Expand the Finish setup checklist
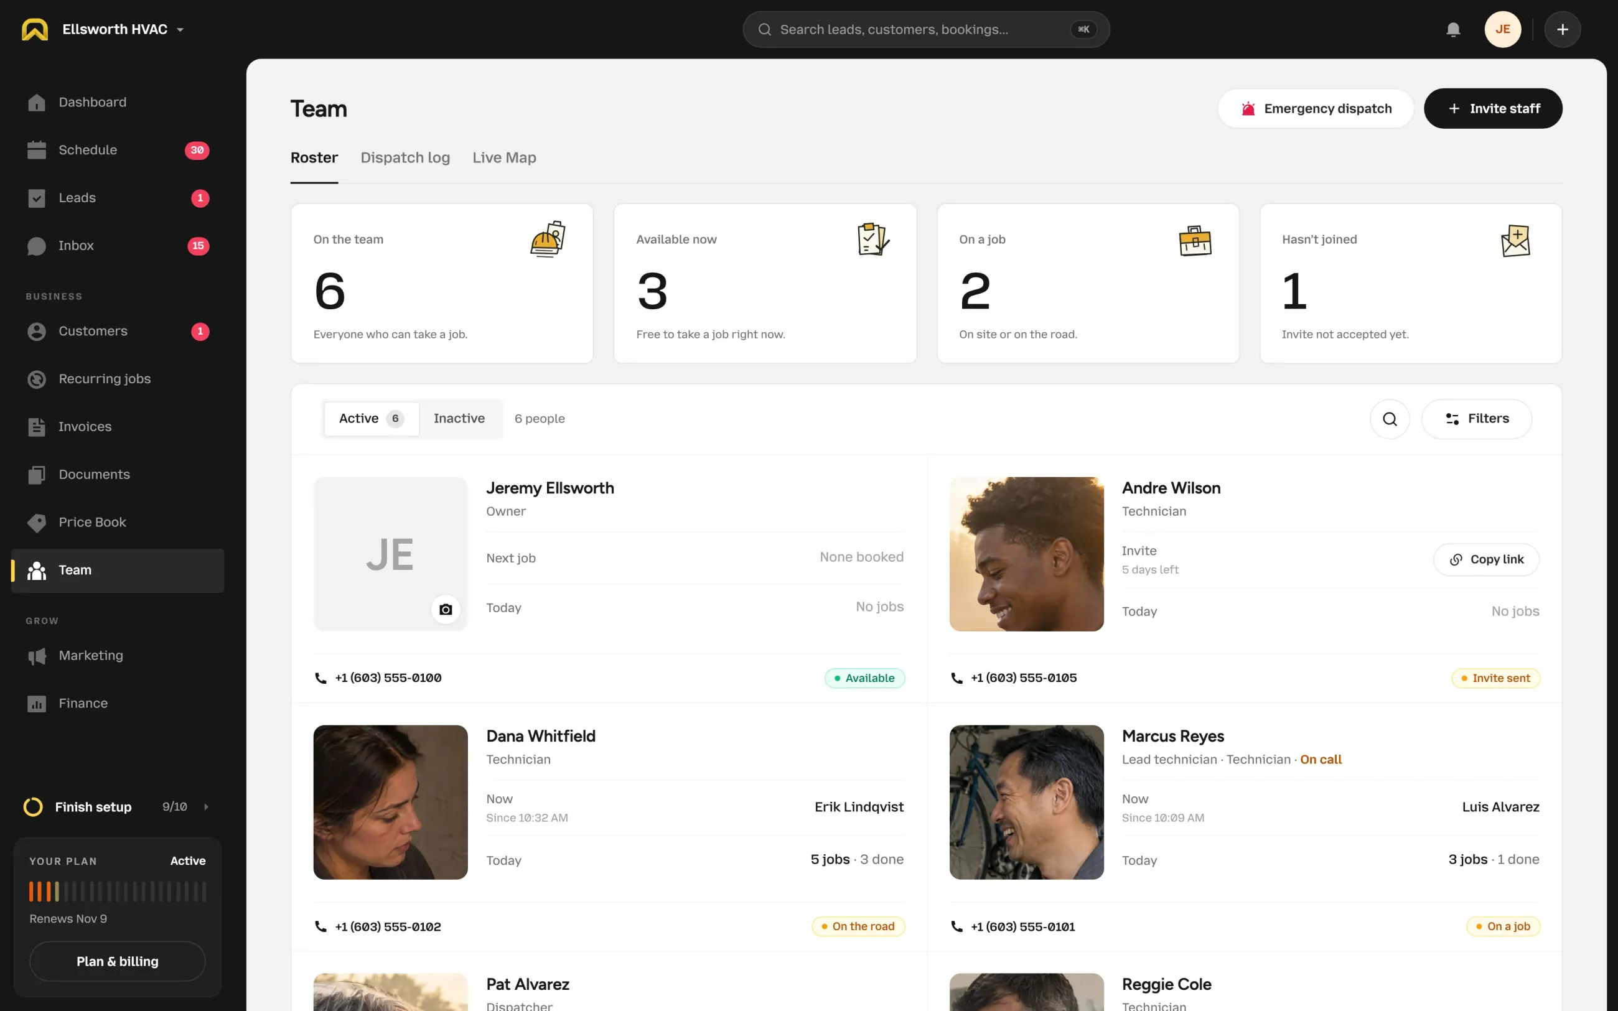 pyautogui.click(x=118, y=807)
